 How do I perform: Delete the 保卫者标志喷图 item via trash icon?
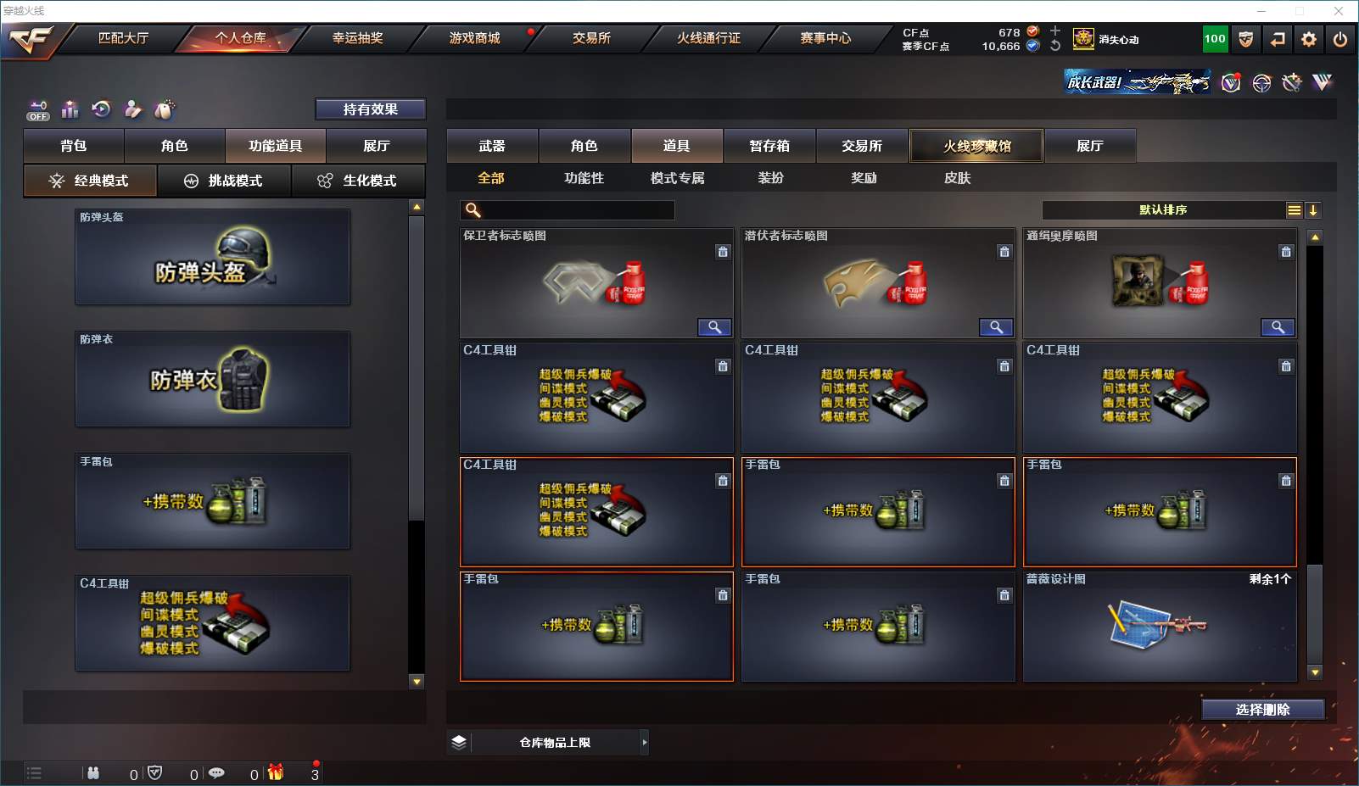point(723,252)
